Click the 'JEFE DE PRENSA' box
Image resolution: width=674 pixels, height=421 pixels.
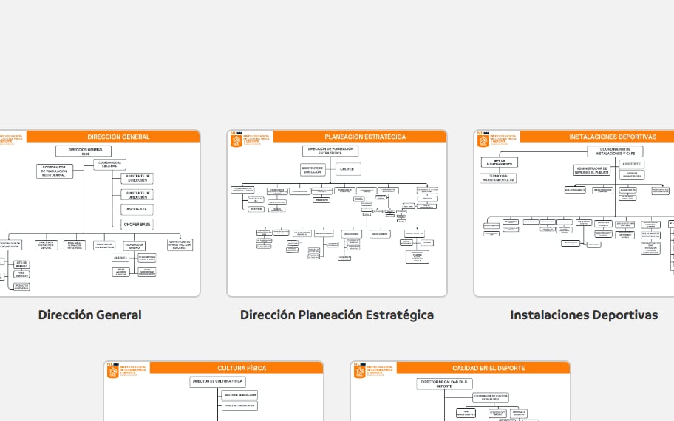pyautogui.click(x=21, y=264)
